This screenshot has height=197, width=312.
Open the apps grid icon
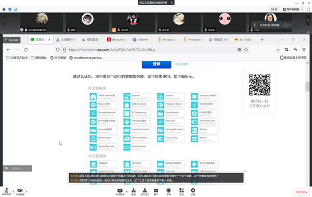coord(181,192)
